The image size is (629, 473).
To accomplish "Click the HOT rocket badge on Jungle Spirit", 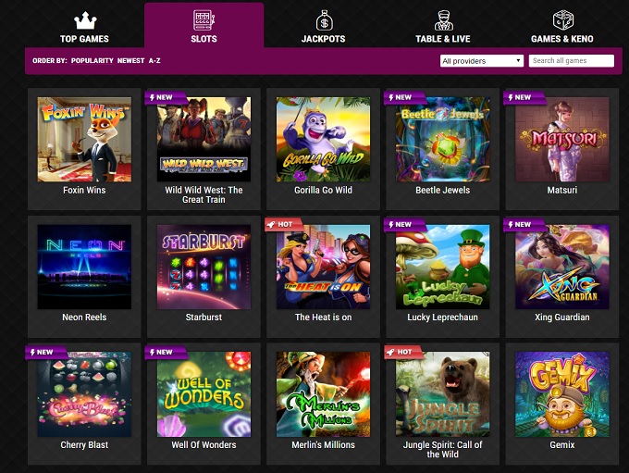I will [x=403, y=352].
